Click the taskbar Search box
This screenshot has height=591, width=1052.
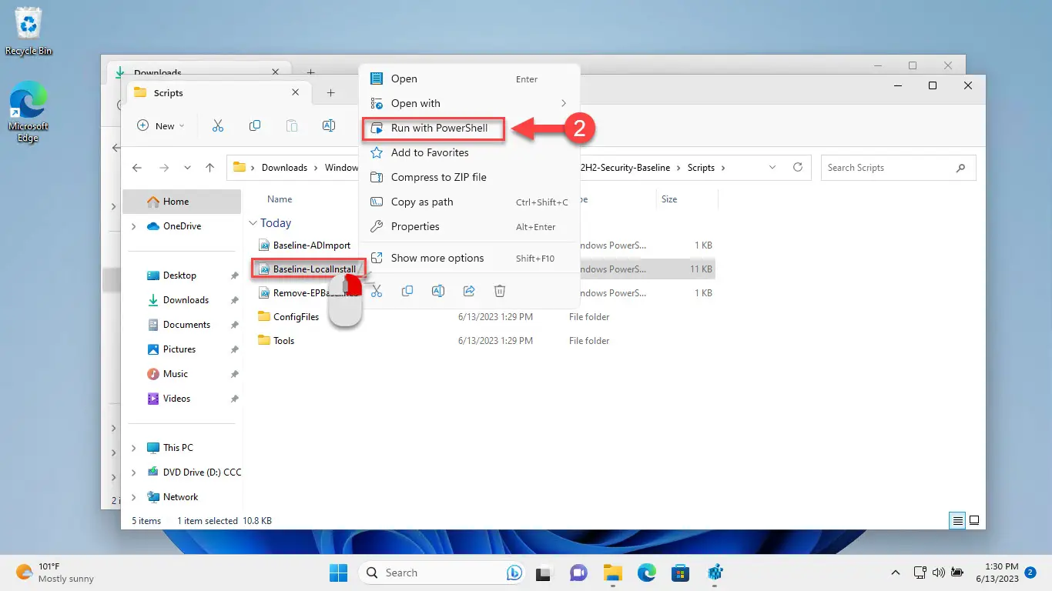pos(443,573)
